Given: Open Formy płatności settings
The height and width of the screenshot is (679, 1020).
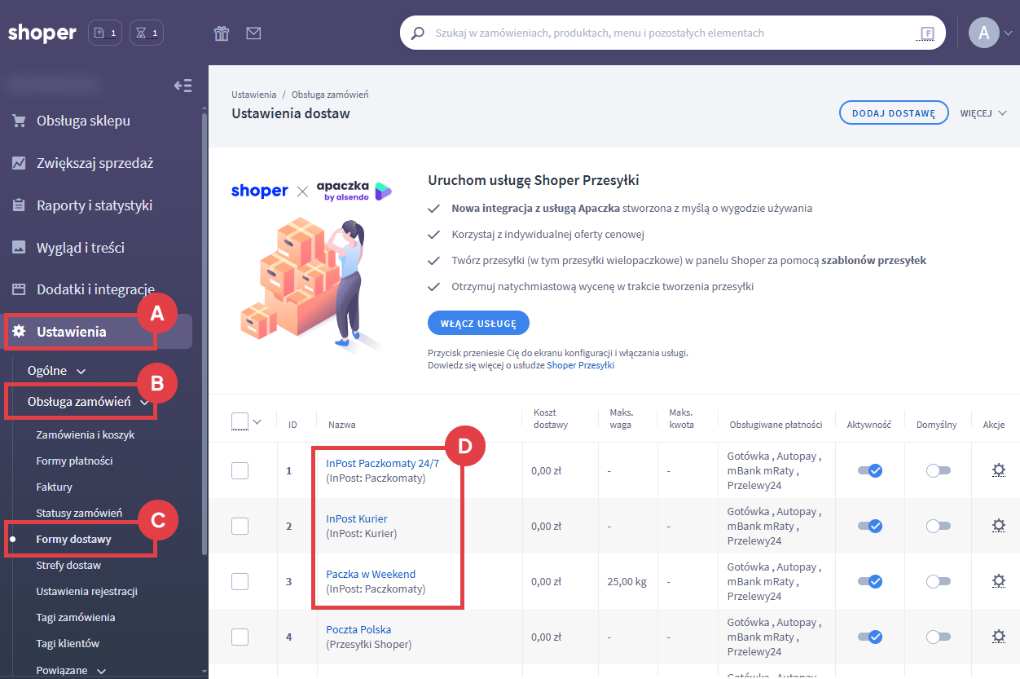Looking at the screenshot, I should point(74,461).
